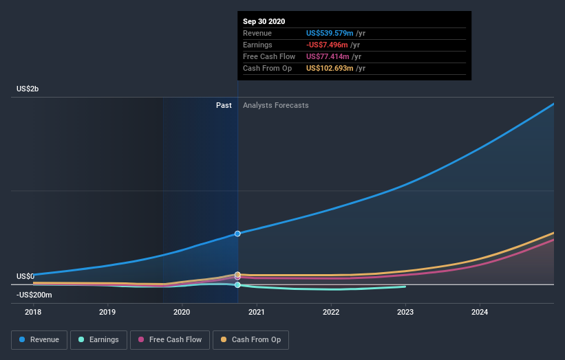Click the orange Cash From Op data point
The image size is (565, 360).
pos(237,274)
